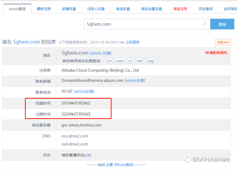Check the net suffix option

pyautogui.click(x=139, y=61)
